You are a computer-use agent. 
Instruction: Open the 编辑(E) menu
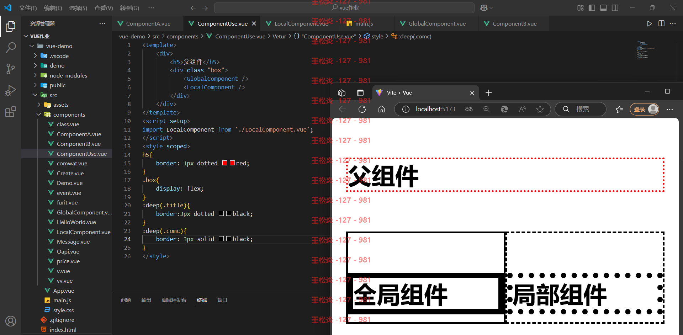click(53, 8)
